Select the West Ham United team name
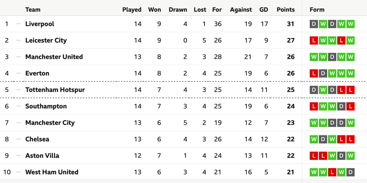Screen dimensions: 367x183 (x=52, y=172)
